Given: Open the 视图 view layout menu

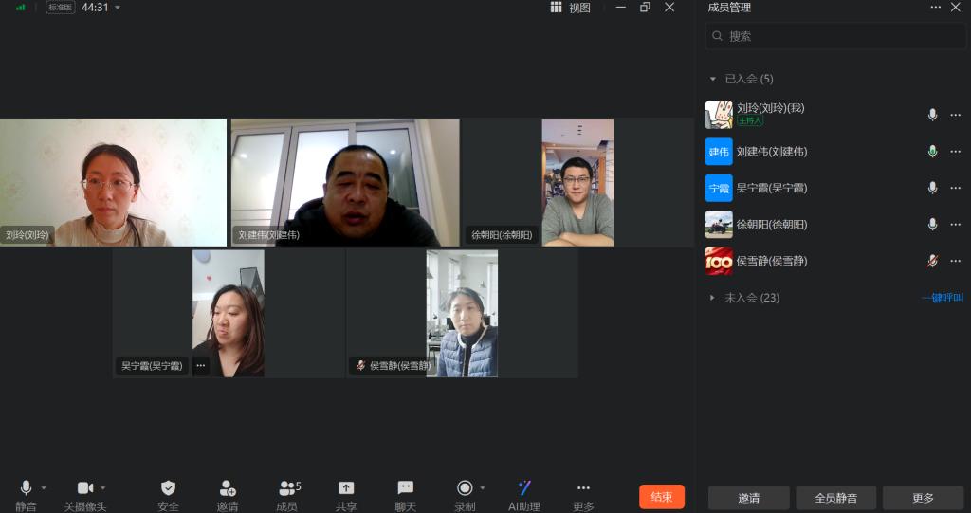Looking at the screenshot, I should [570, 8].
